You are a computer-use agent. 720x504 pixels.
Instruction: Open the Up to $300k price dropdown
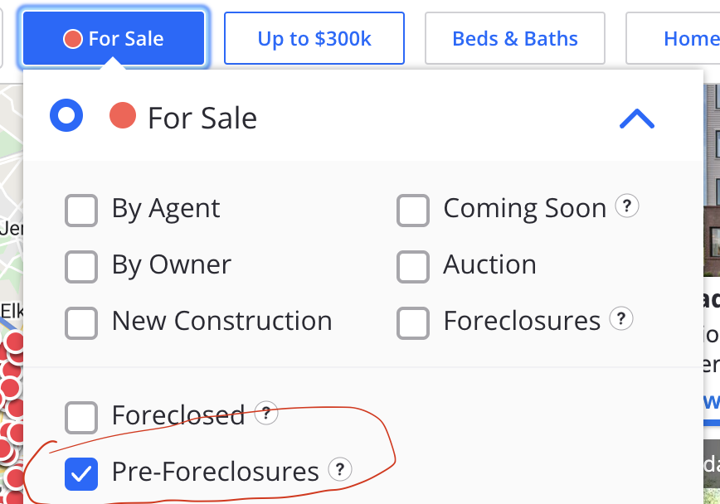click(314, 38)
